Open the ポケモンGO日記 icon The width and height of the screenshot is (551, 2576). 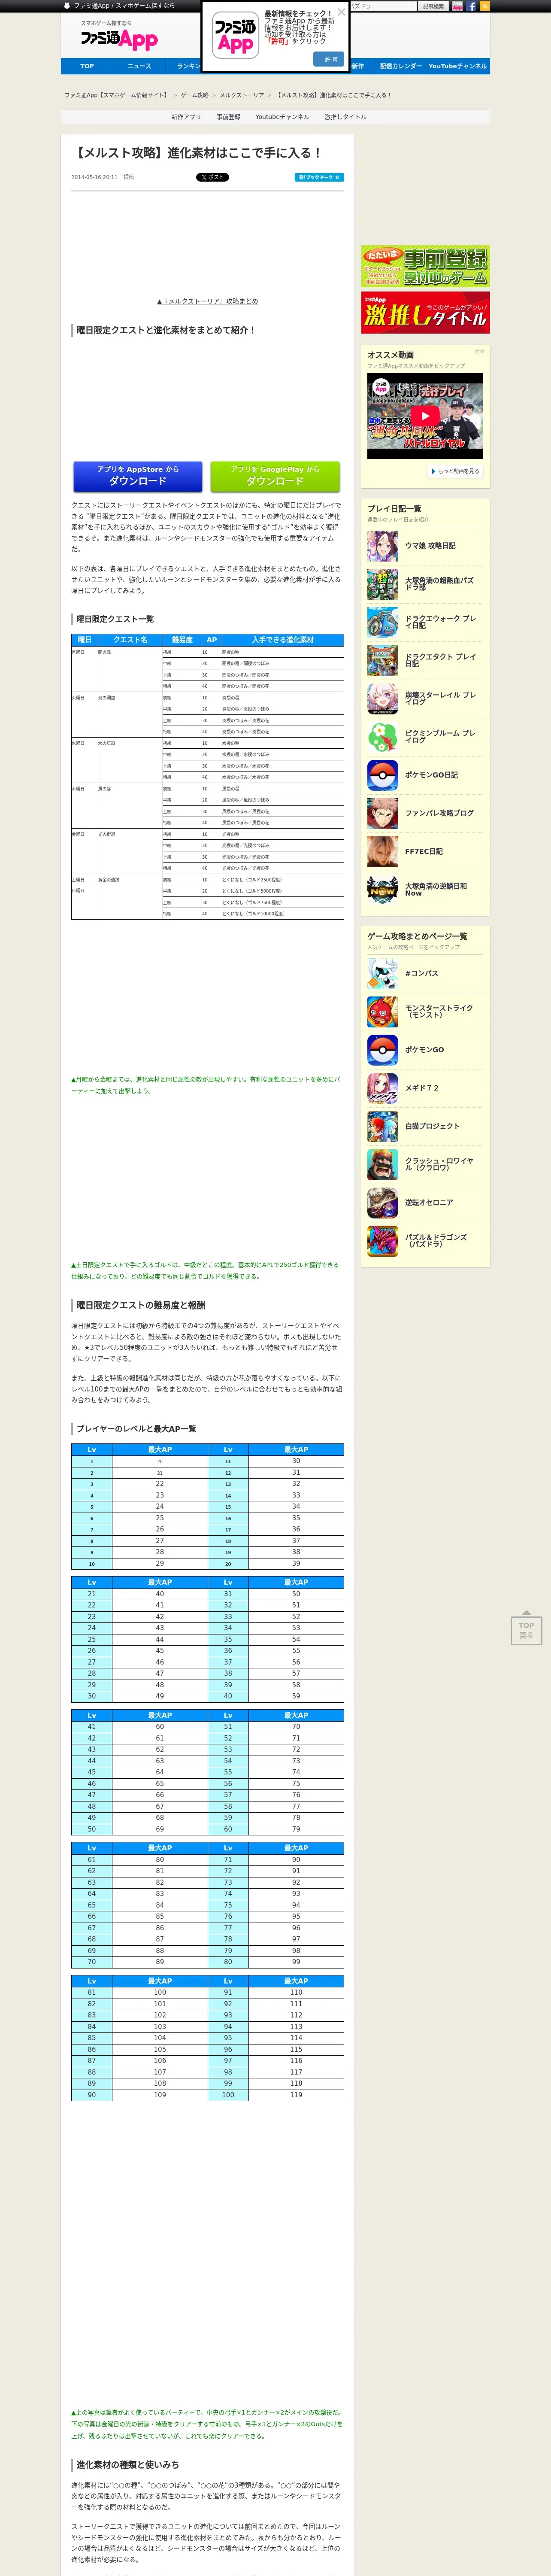coord(382,775)
